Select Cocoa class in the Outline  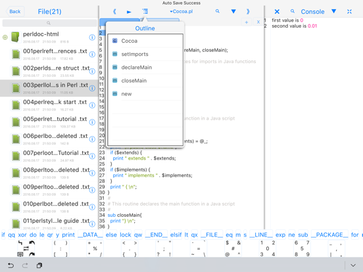click(x=145, y=41)
